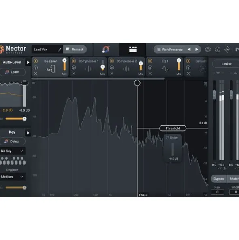Go to the previous preset arrow

pyautogui.click(x=189, y=49)
